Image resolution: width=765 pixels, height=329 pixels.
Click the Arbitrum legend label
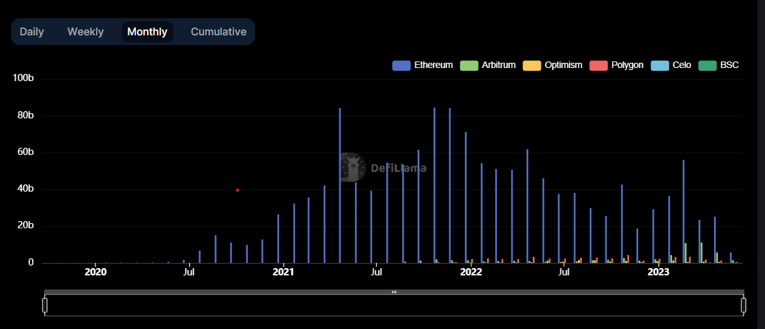[x=499, y=65]
